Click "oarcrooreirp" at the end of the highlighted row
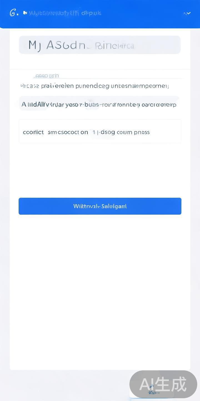200x401 pixels. 159,105
